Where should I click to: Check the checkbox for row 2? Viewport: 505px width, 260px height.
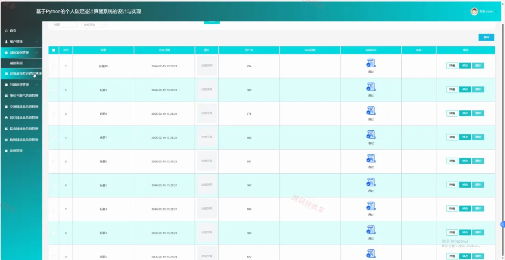pos(54,90)
